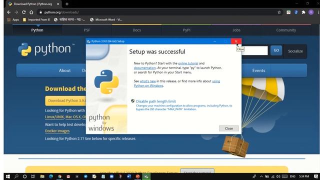
Task: Open the Python installer taskbar icon
Action: tap(146, 176)
